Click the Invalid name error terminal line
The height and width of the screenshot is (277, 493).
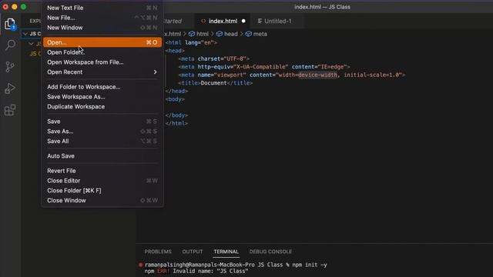[196, 271]
